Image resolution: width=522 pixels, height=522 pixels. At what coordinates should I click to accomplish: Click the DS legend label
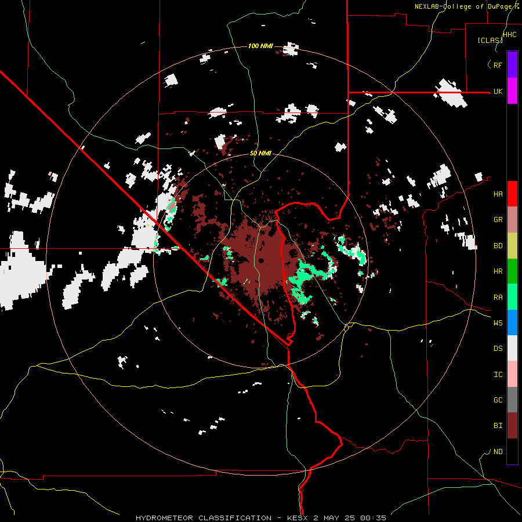(x=498, y=349)
